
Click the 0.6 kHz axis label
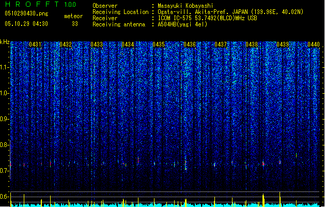click(x=5, y=197)
